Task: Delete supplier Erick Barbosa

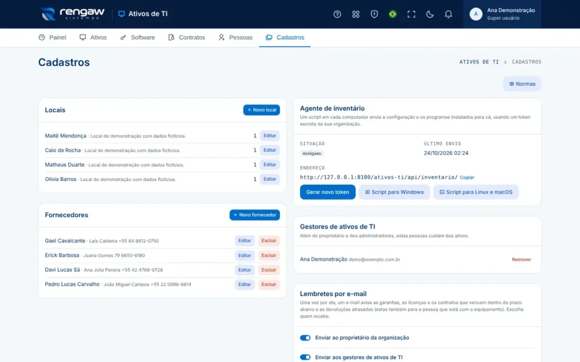Action: pos(268,255)
